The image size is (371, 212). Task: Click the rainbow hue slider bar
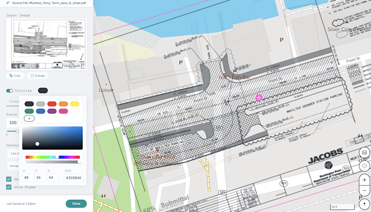pos(53,157)
